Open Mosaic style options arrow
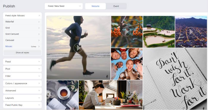208x110 pixels. point(39,47)
